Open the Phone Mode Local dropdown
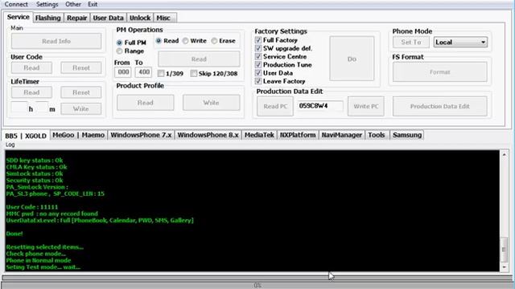The image size is (515, 289). 460,42
